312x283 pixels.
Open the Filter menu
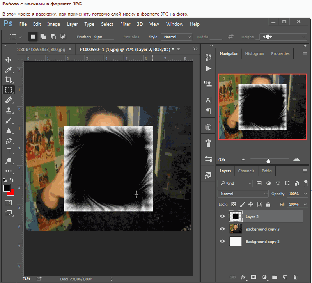pos(125,24)
